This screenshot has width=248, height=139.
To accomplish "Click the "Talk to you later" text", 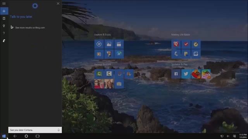I will click(21, 17).
